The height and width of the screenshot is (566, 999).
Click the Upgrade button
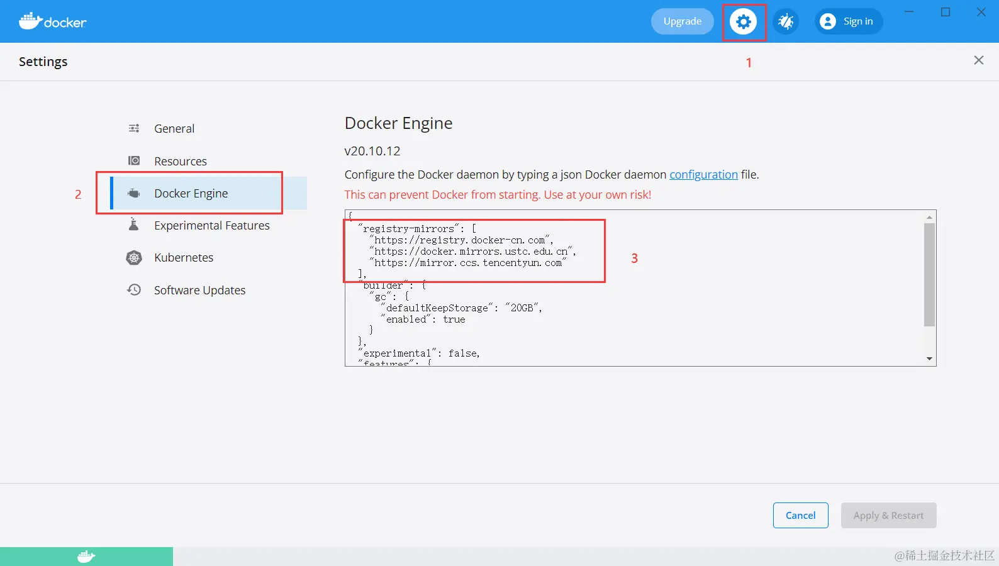tap(683, 21)
